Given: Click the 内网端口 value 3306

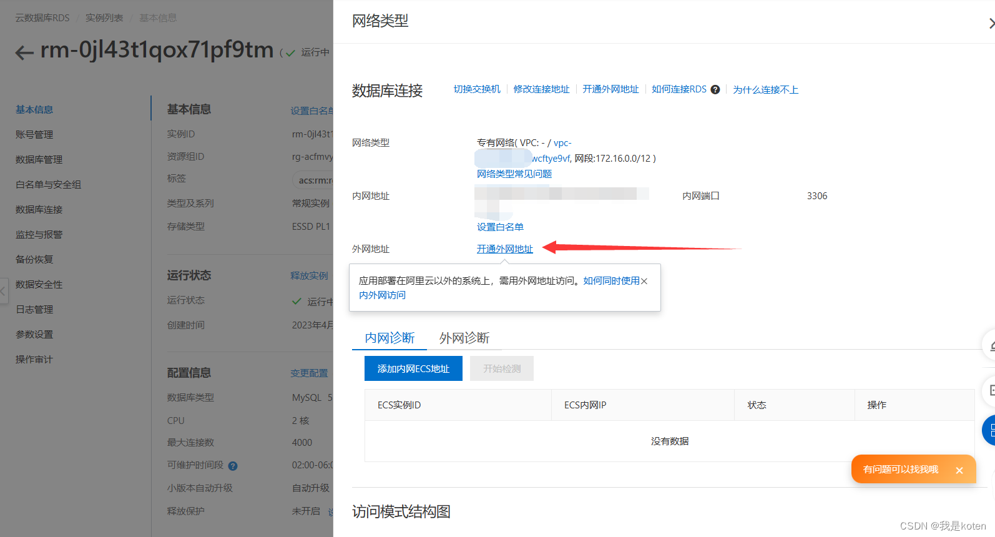Looking at the screenshot, I should 816,195.
